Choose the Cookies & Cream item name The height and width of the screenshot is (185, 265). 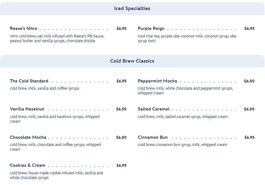(x=27, y=165)
